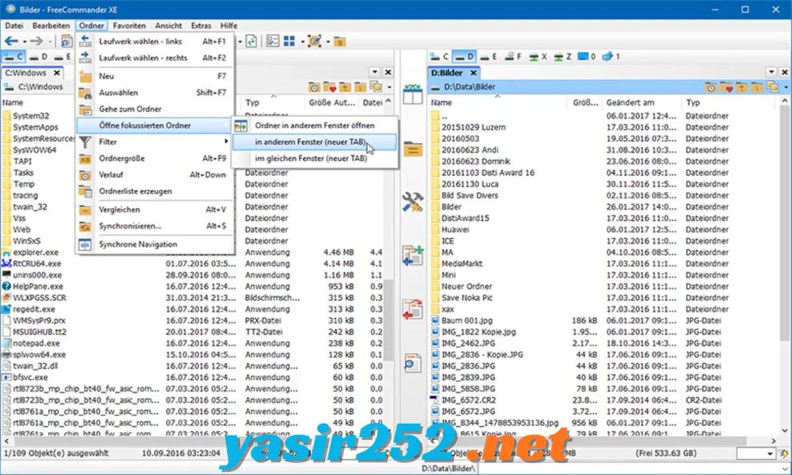
Task: Select drive X in right drive bar
Action: [x=539, y=57]
